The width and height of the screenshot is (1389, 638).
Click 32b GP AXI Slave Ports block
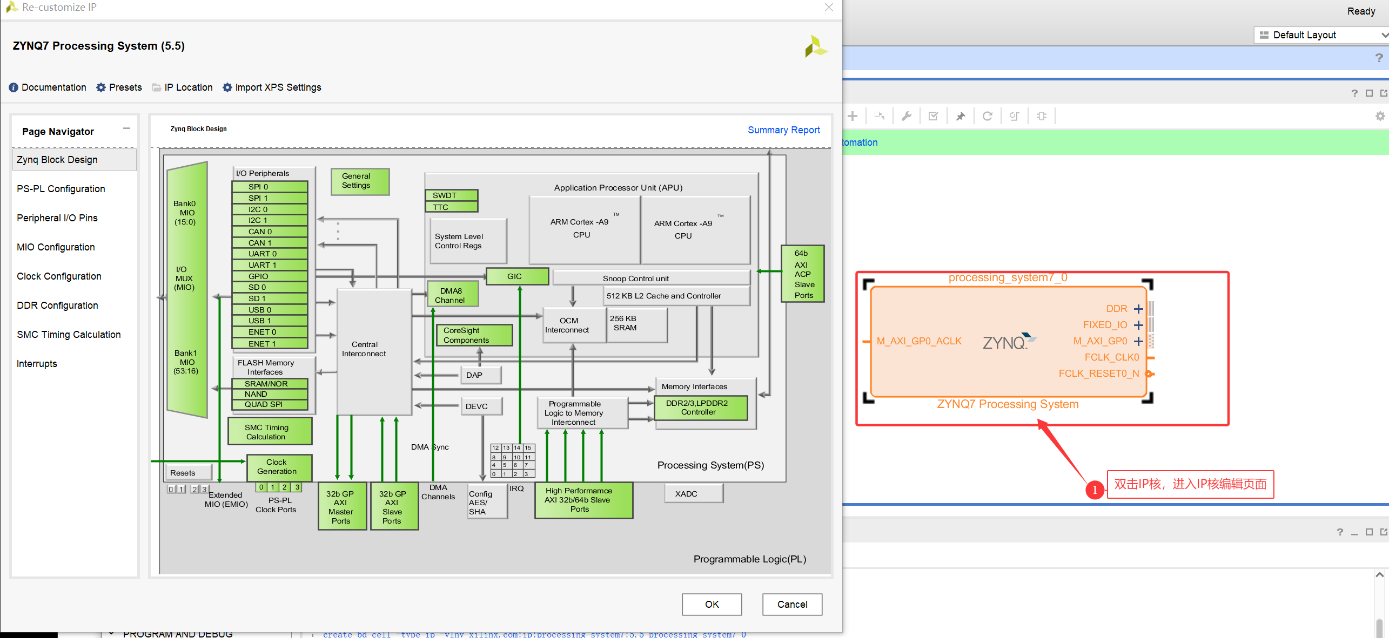click(x=394, y=506)
